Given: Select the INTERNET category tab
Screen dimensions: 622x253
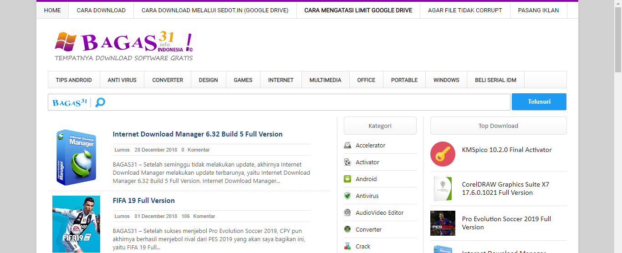Looking at the screenshot, I should coord(281,80).
